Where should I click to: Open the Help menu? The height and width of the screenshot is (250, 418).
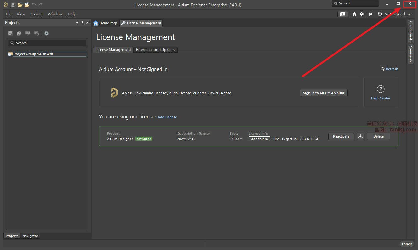pyautogui.click(x=72, y=14)
